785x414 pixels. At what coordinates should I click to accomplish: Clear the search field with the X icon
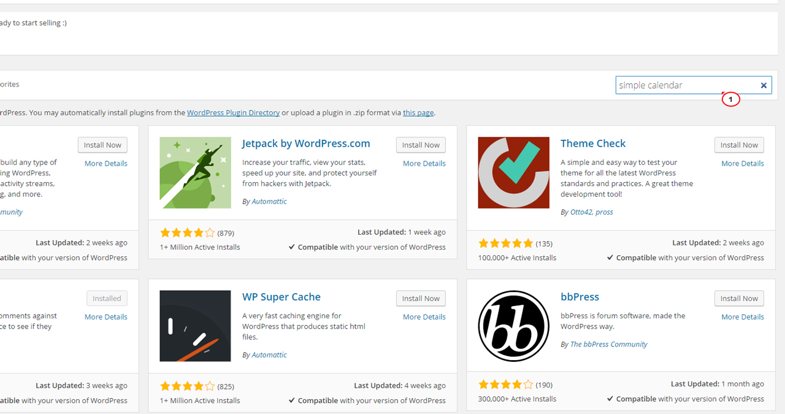click(764, 85)
